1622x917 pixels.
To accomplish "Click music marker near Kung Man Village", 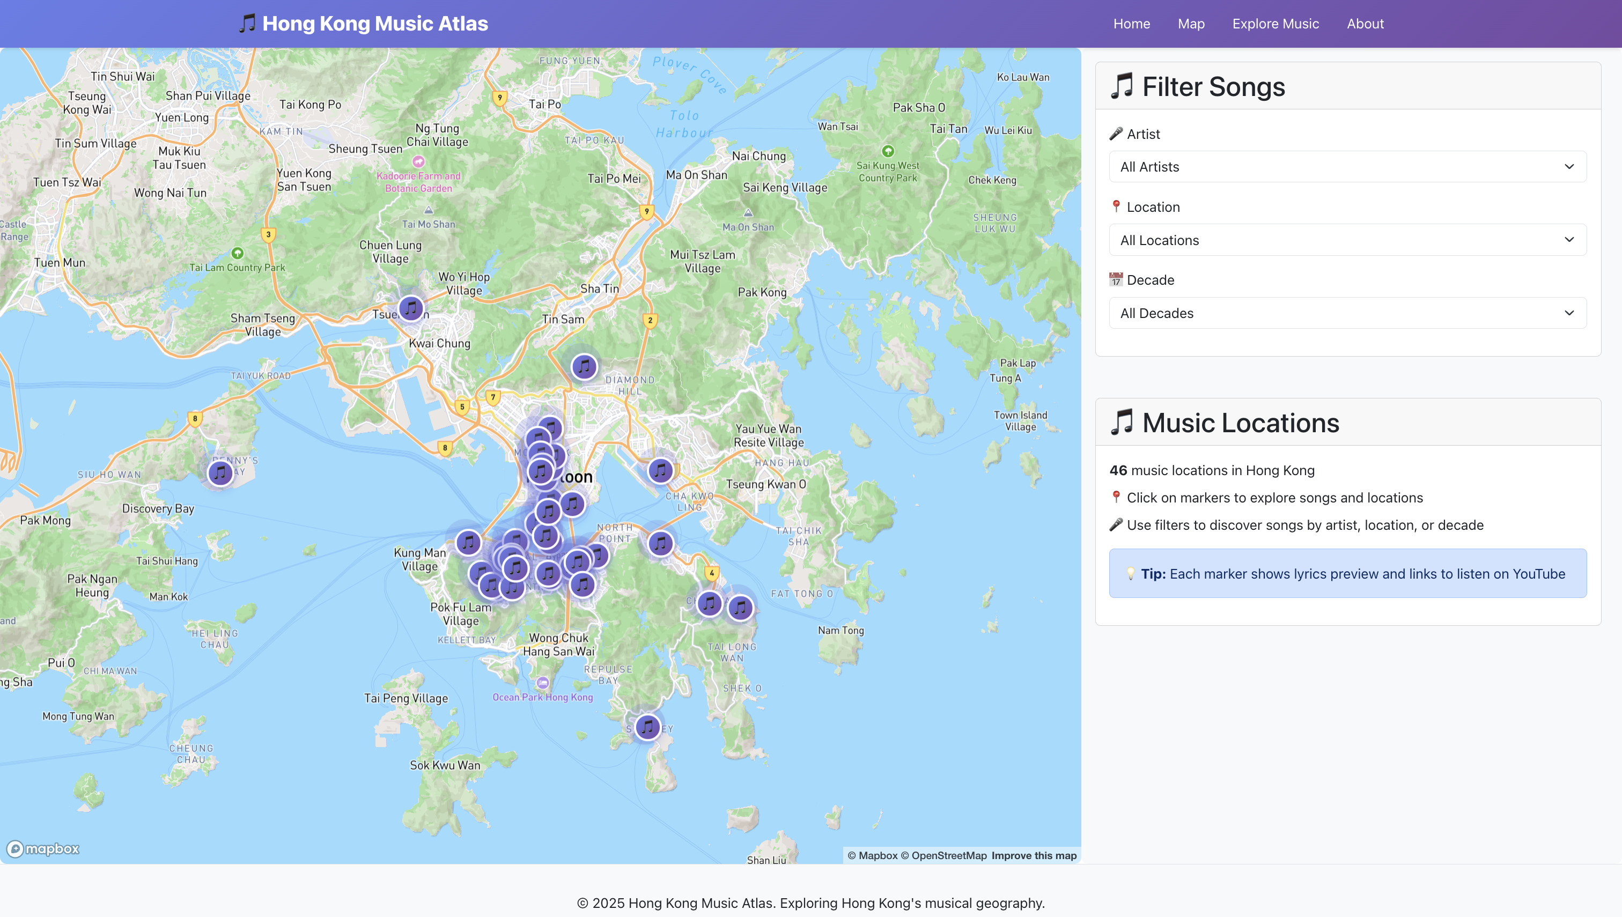I will click(x=468, y=542).
